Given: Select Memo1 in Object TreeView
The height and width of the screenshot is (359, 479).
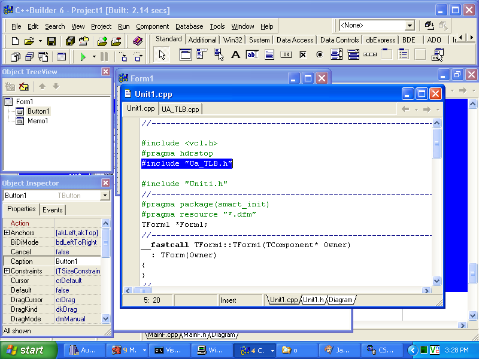Looking at the screenshot, I should pyautogui.click(x=38, y=121).
